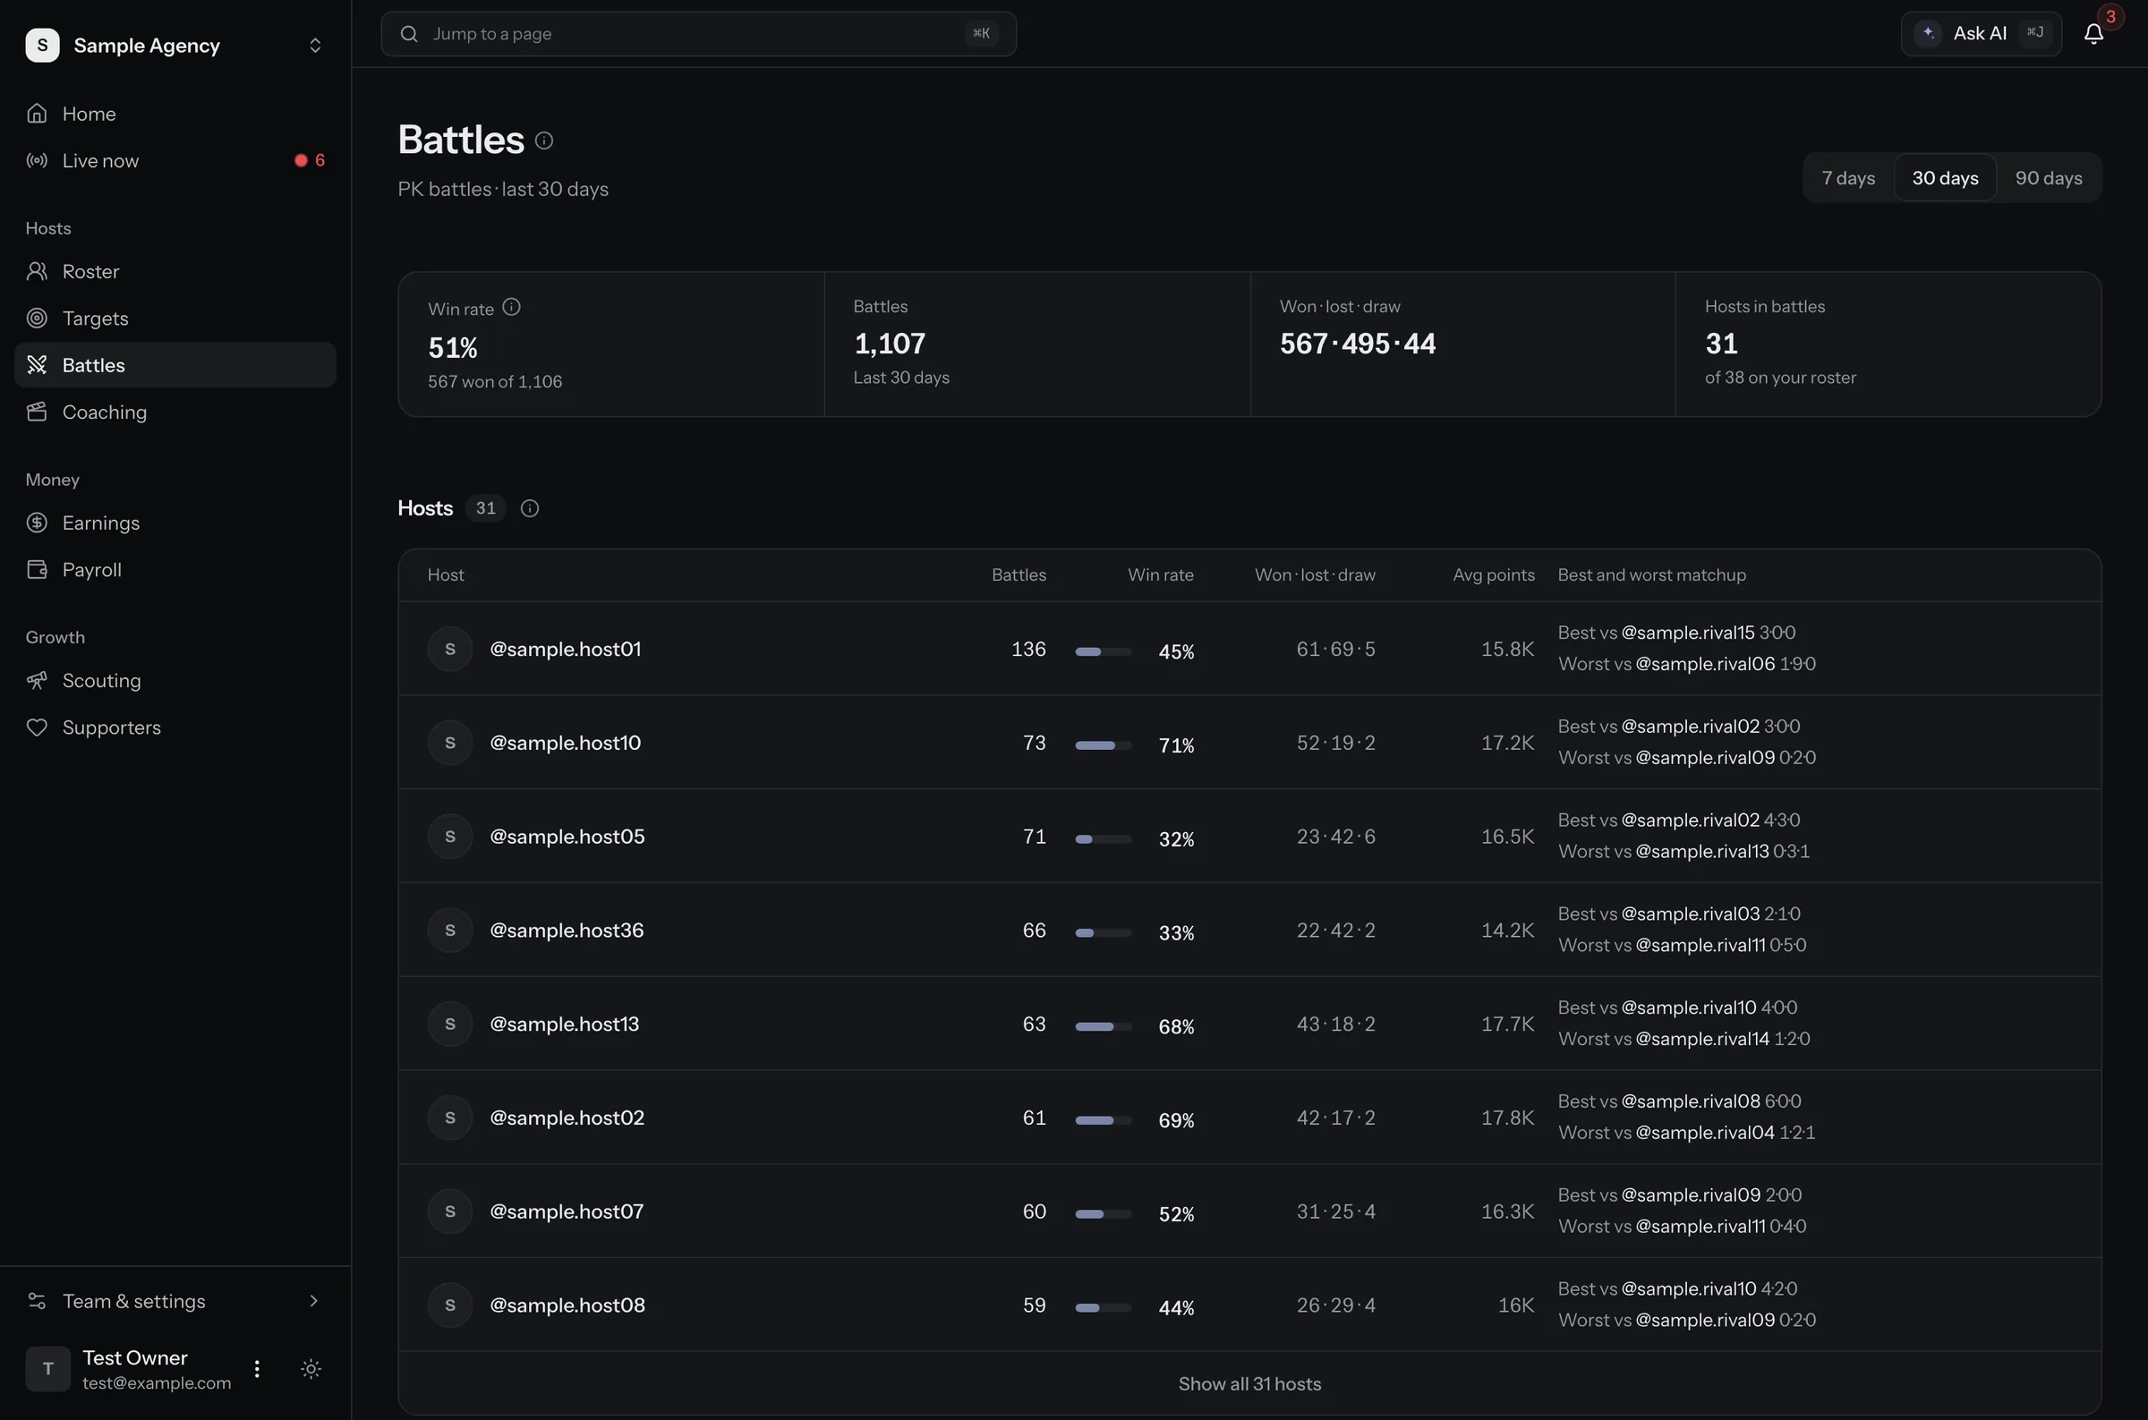Image resolution: width=2148 pixels, height=1420 pixels.
Task: Click the Ask AI sparkle icon
Action: [x=1929, y=33]
